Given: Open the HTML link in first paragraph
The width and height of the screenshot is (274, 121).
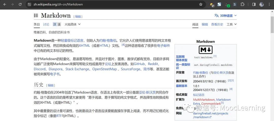Looking at the screenshot, I should [104, 46].
